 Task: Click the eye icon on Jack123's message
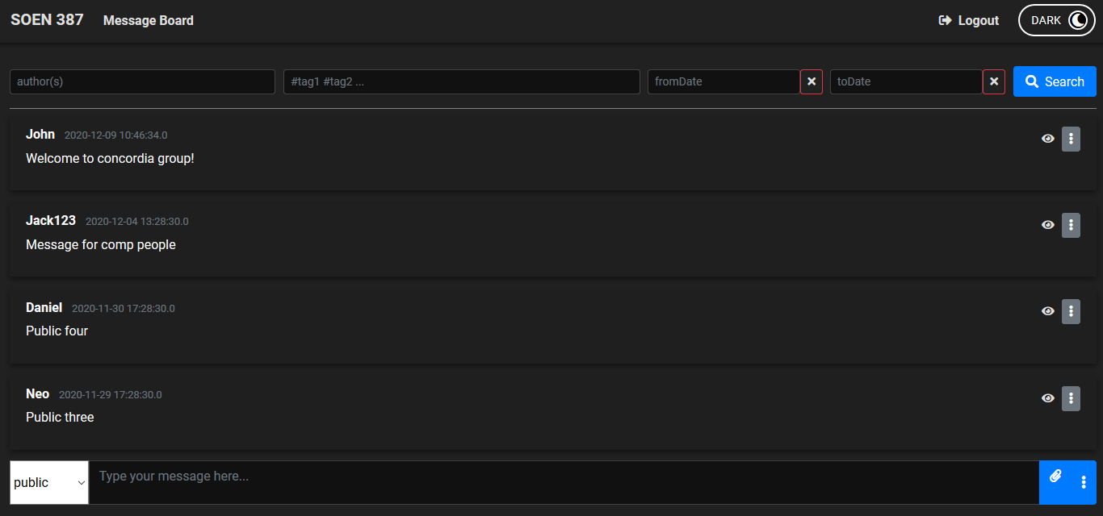click(1047, 225)
